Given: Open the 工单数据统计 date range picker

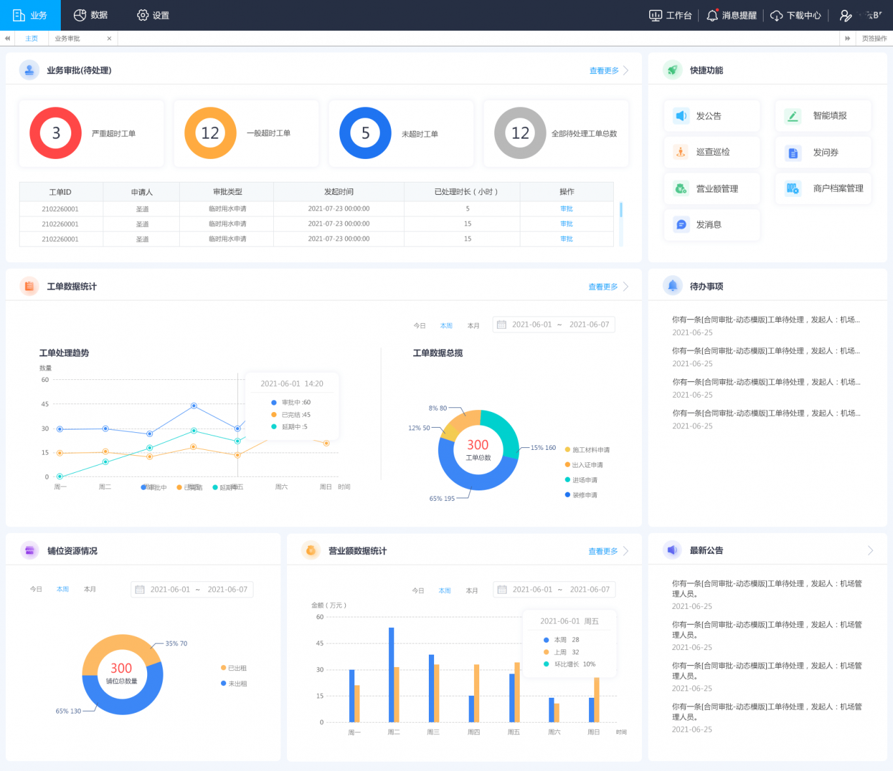Looking at the screenshot, I should click(x=554, y=324).
